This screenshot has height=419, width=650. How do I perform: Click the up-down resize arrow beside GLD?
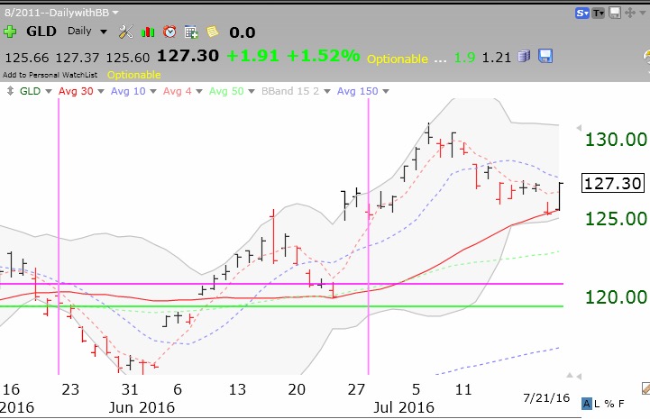(x=10, y=91)
